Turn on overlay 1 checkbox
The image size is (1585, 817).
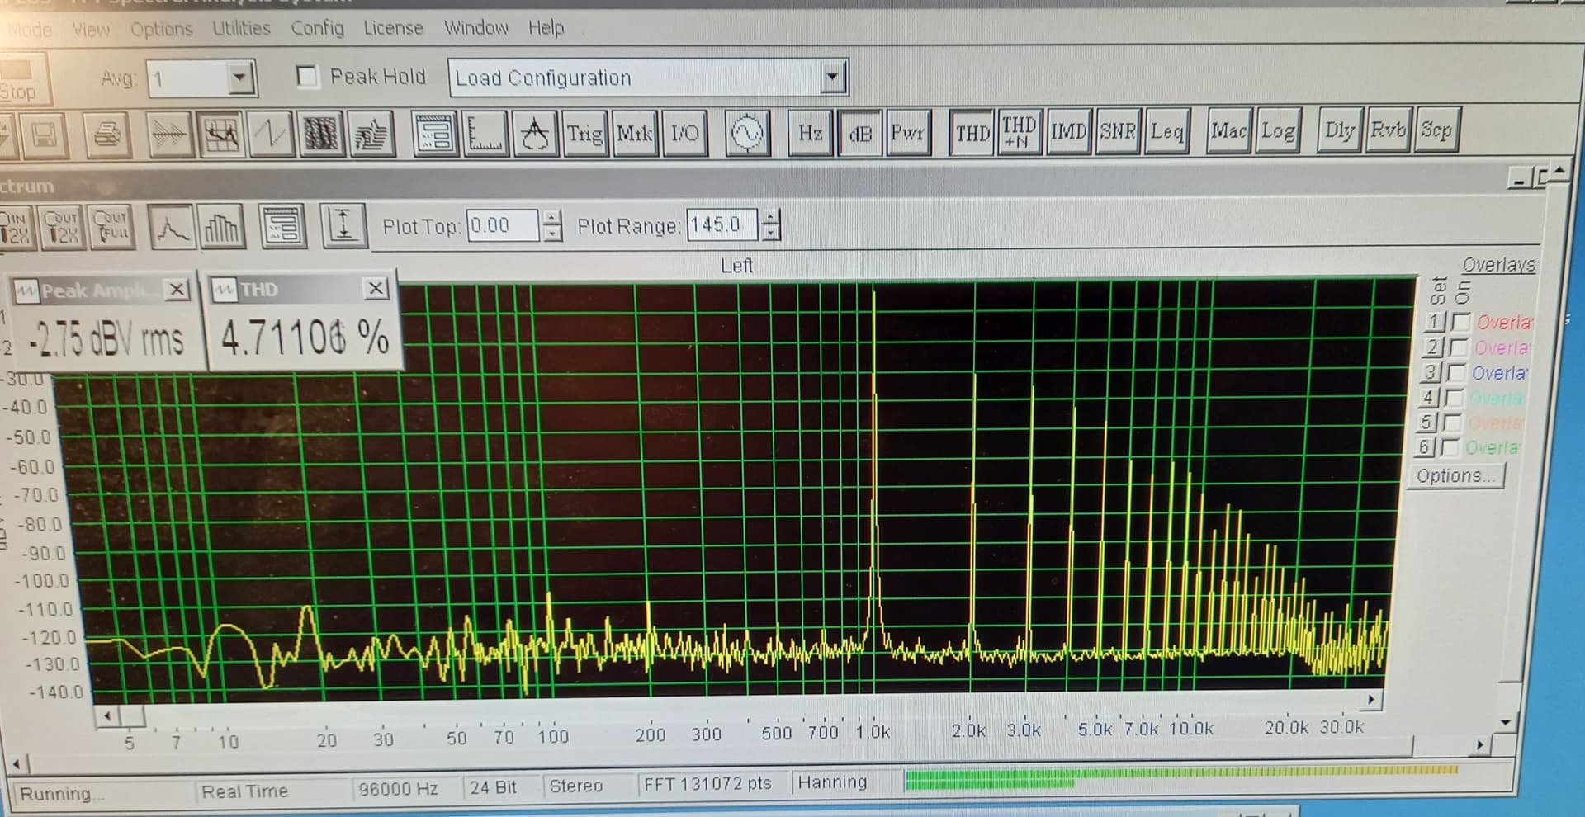1460,322
